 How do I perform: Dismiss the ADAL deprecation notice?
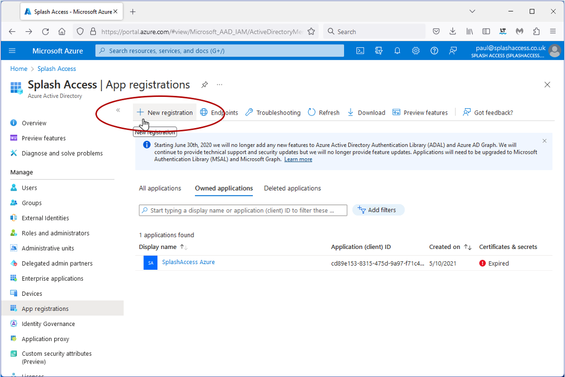point(545,141)
